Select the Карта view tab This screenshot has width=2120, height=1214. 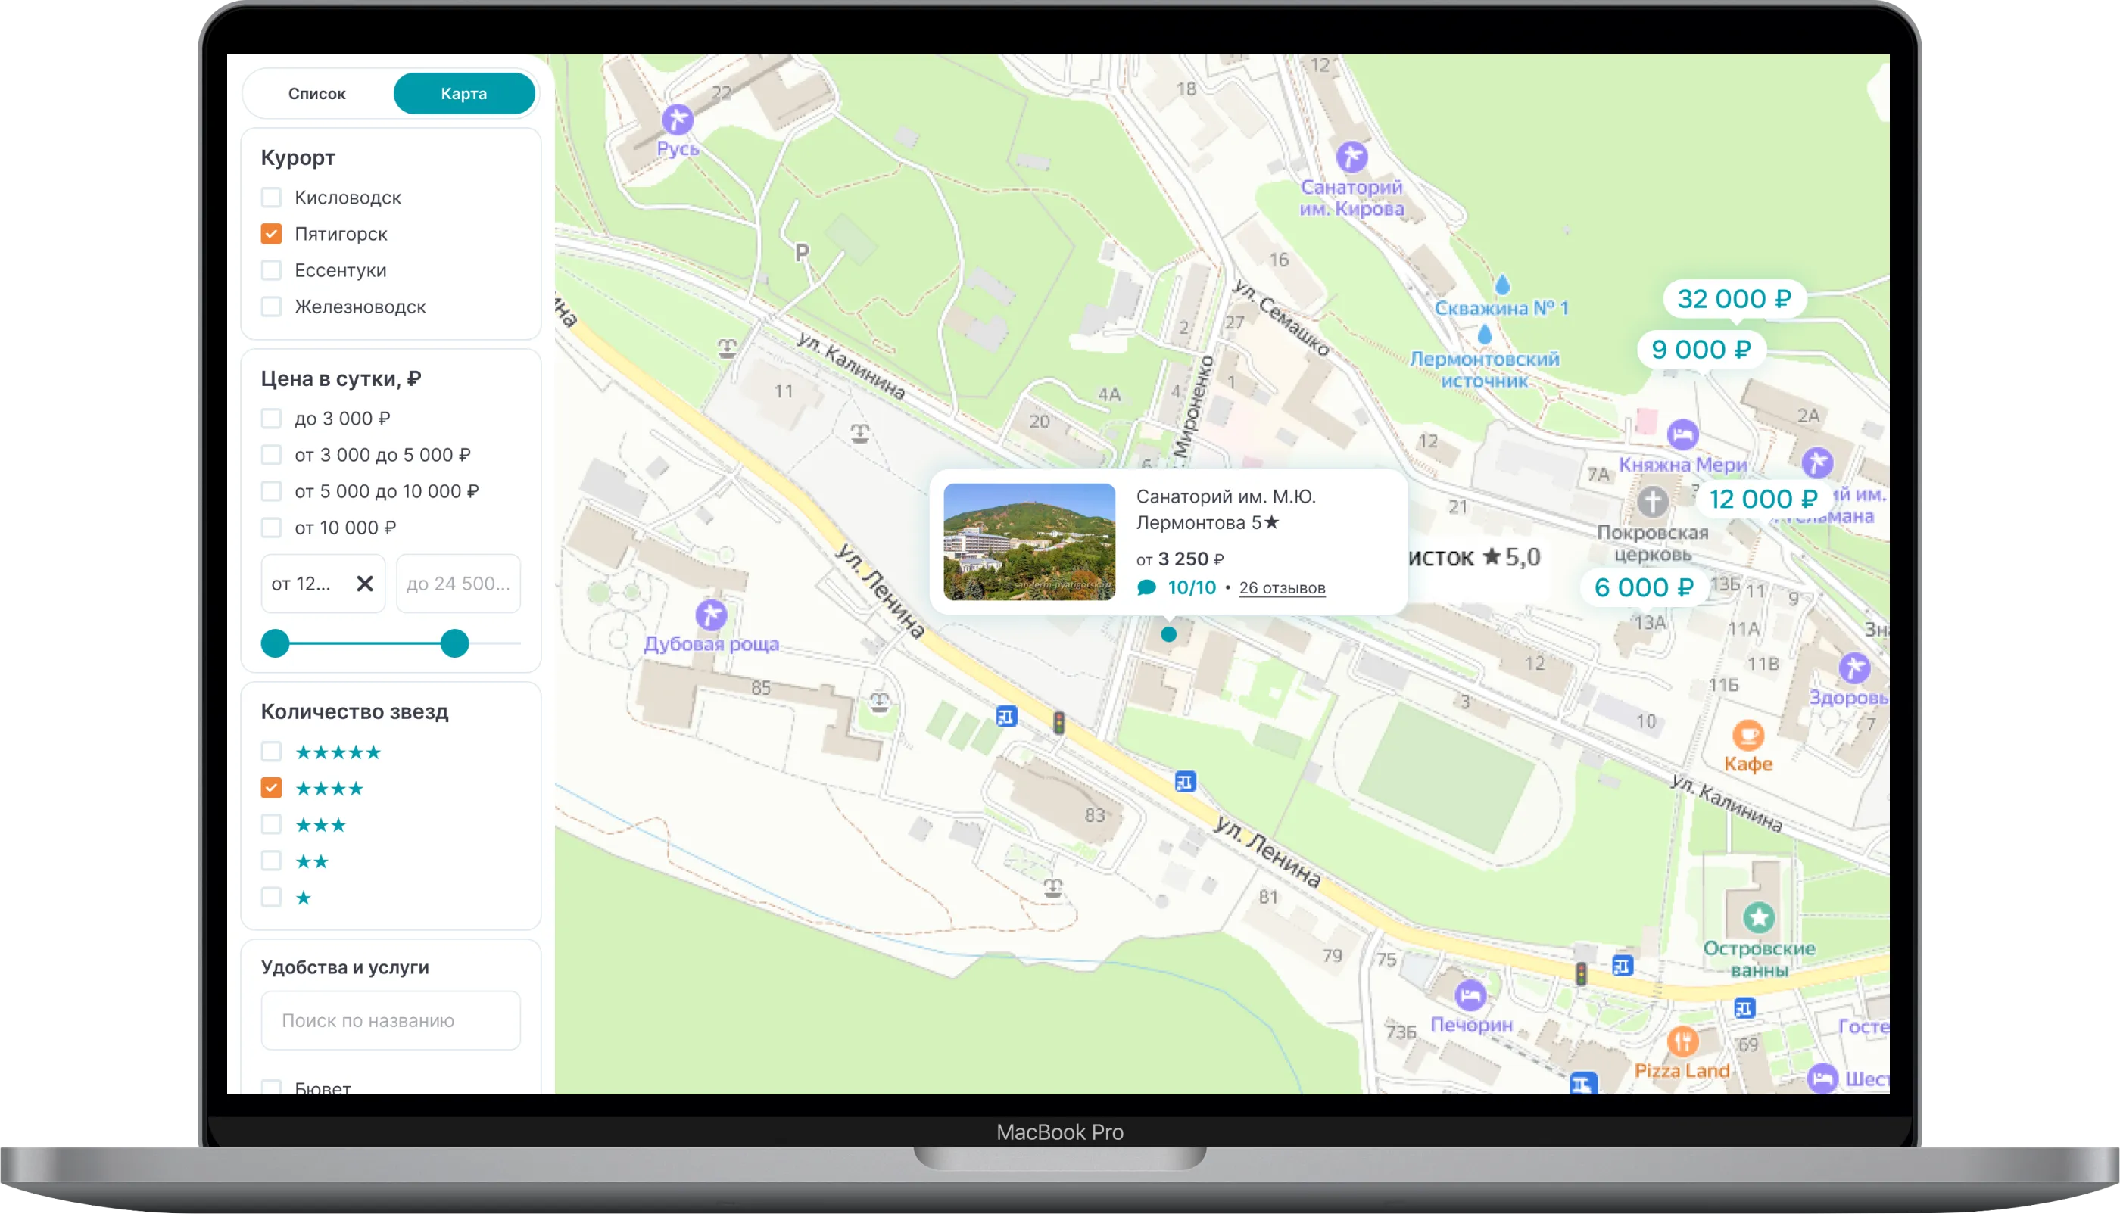point(463,93)
